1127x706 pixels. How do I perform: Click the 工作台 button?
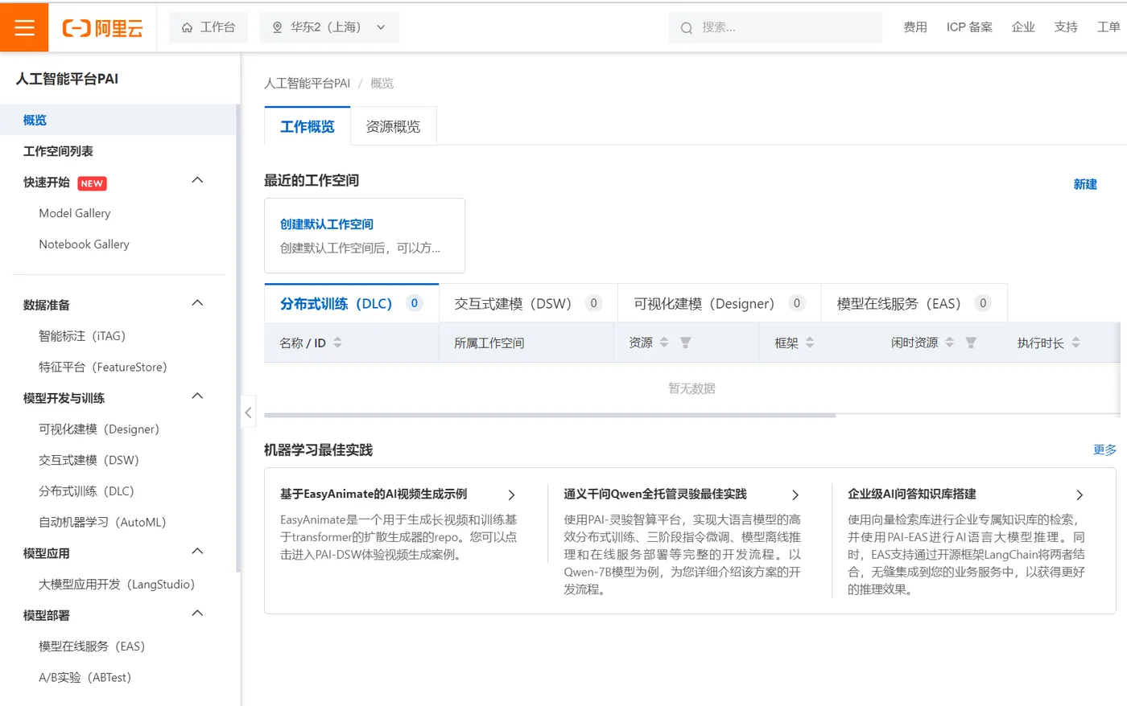pyautogui.click(x=208, y=27)
